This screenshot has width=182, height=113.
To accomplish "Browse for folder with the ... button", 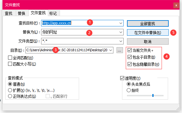I will click(x=120, y=50).
